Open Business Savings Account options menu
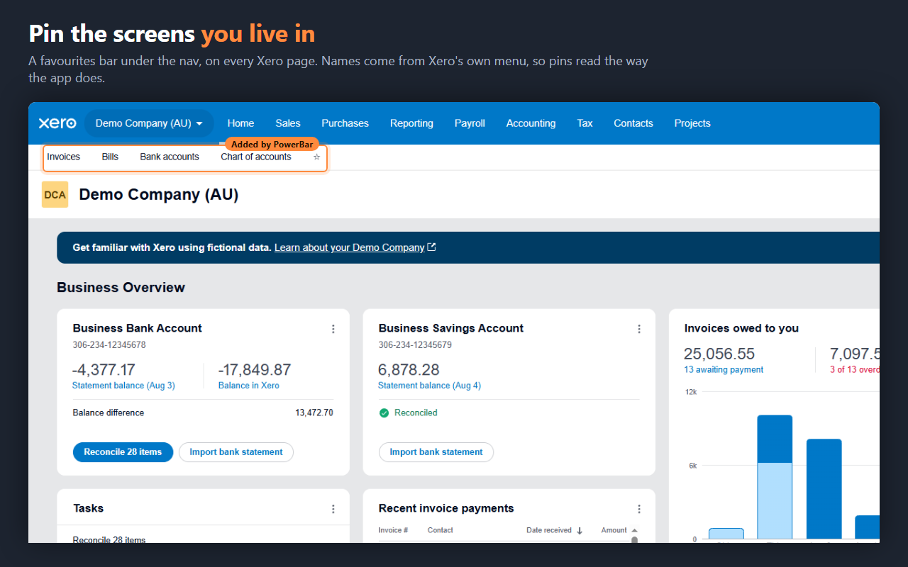Viewport: 908px width, 567px height. 638,329
